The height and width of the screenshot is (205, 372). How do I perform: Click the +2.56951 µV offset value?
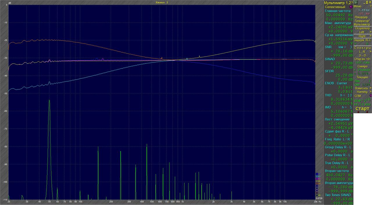pyautogui.click(x=340, y=124)
